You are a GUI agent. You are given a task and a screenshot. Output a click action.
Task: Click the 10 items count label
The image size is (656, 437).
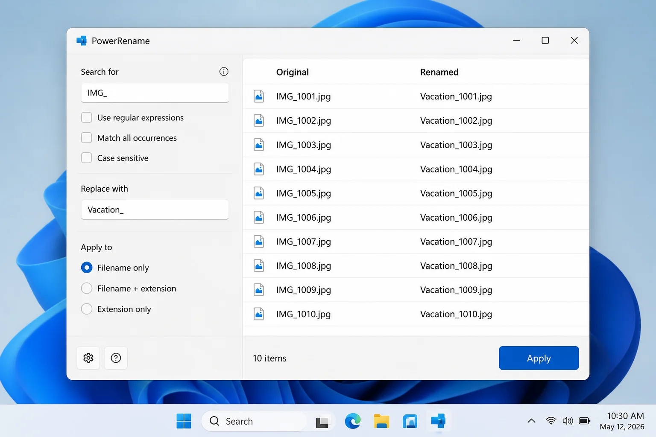coord(269,358)
